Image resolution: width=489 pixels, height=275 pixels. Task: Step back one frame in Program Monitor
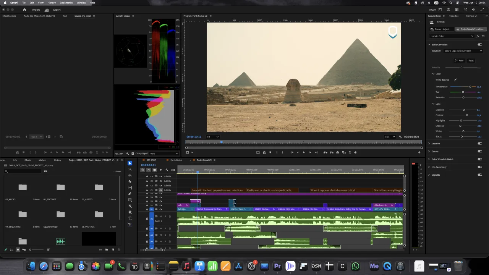pos(298,152)
